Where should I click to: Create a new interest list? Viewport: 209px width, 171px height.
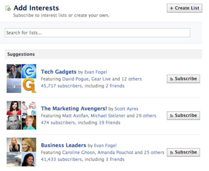pos(185,8)
